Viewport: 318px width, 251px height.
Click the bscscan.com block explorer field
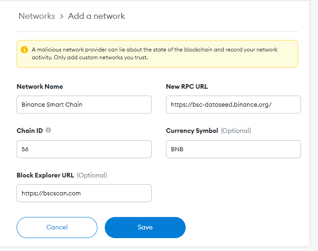click(84, 193)
